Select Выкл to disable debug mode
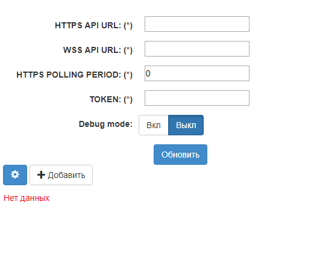 tap(186, 125)
